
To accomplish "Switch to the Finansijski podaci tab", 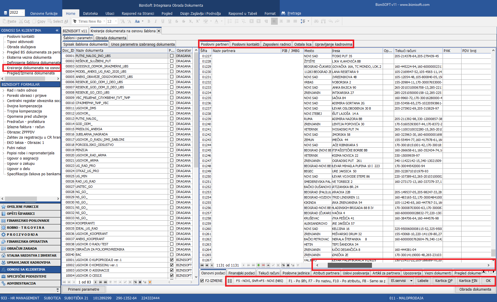I will [241, 273].
